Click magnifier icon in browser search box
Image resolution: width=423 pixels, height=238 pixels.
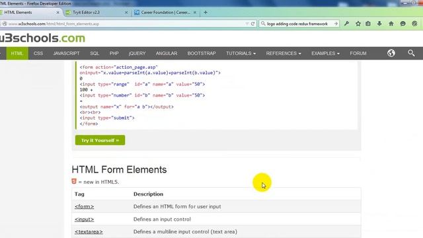coord(263,24)
